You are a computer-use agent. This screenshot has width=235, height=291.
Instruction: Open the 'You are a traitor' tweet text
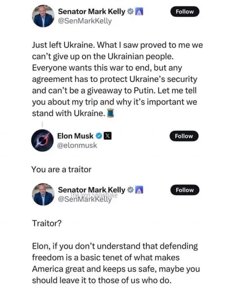pos(61,169)
